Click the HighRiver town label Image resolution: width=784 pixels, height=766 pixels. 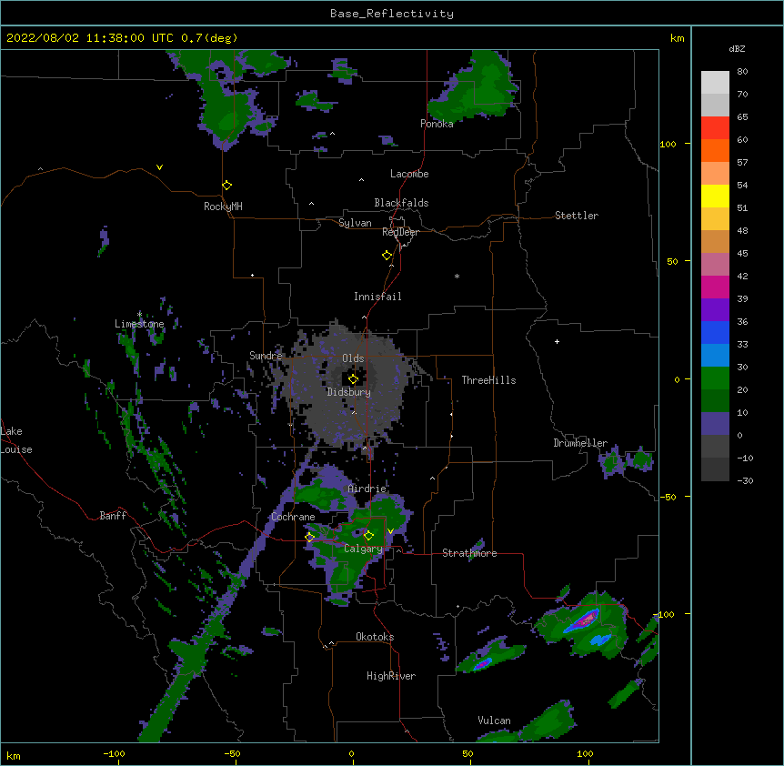[x=391, y=676]
